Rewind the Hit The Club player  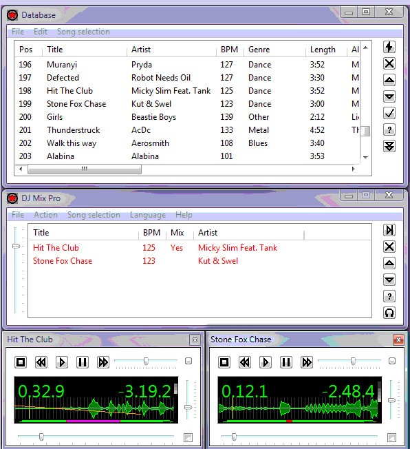tap(41, 362)
